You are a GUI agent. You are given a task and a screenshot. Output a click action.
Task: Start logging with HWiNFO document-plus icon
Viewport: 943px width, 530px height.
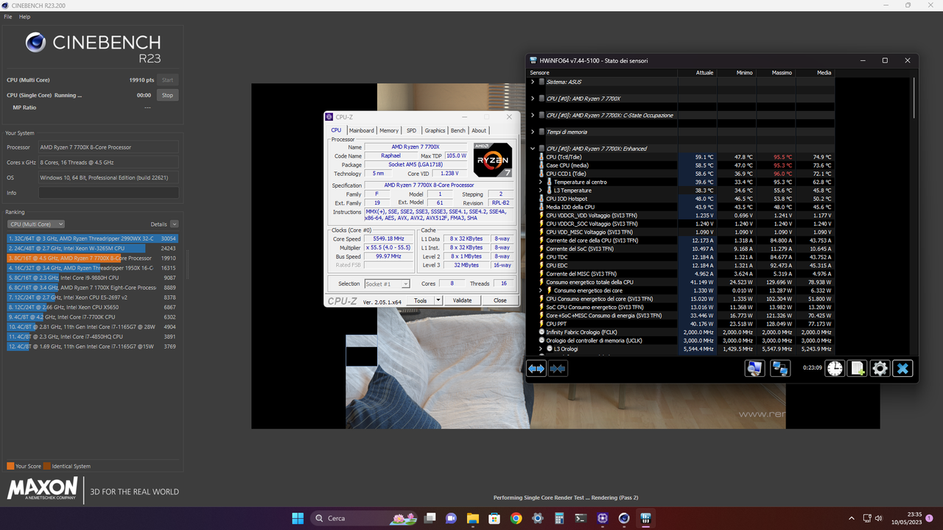(858, 369)
